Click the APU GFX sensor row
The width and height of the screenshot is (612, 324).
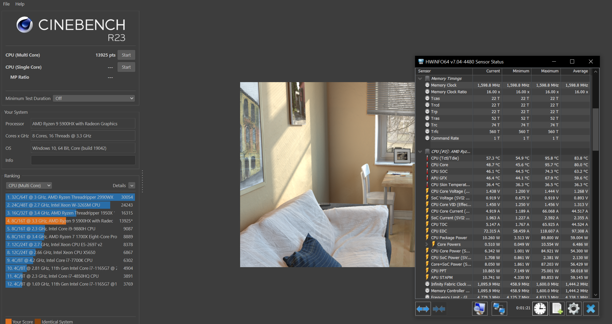point(503,178)
